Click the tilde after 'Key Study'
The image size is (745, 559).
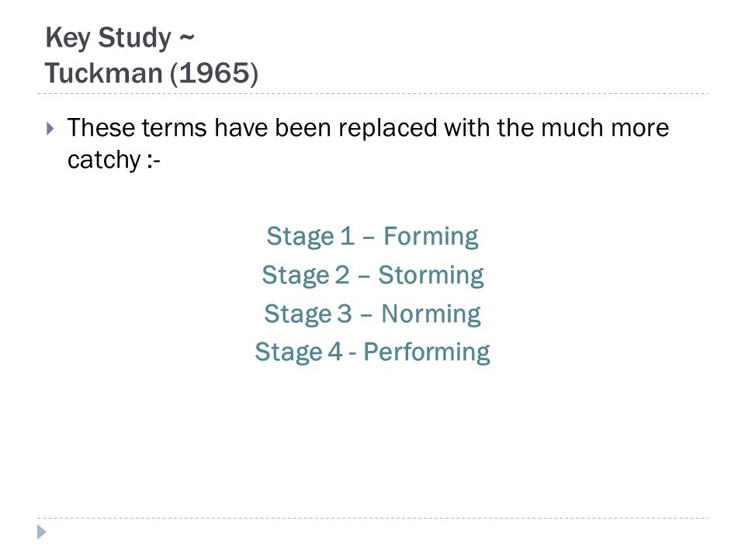(x=187, y=37)
